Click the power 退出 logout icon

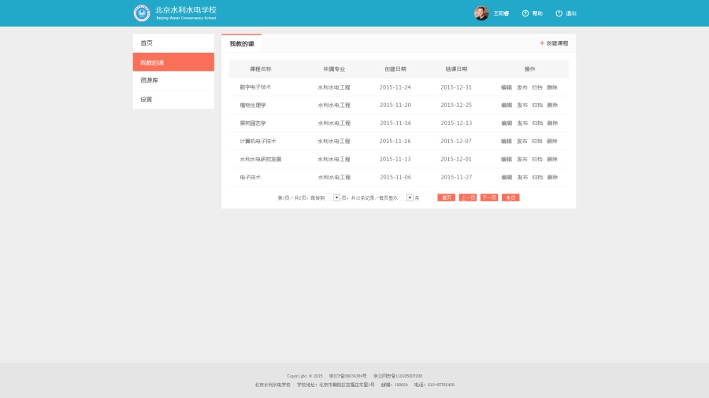(x=559, y=13)
